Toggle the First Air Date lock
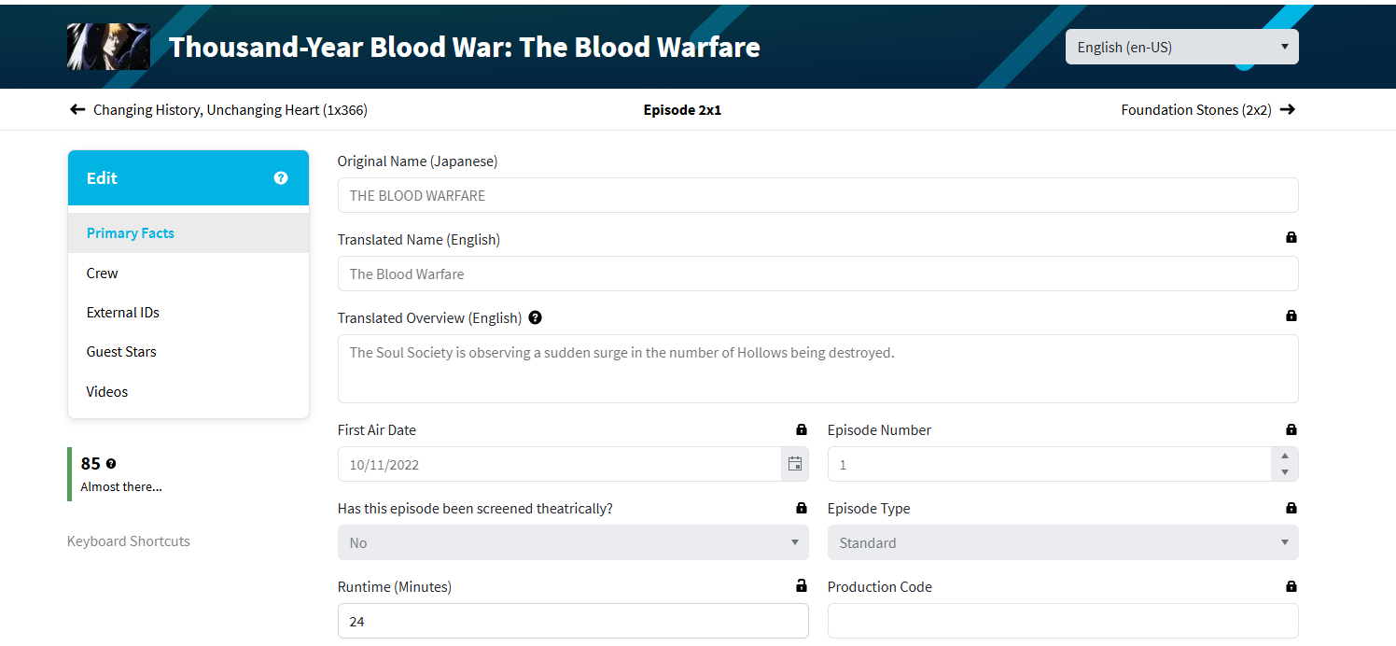 pos(801,430)
